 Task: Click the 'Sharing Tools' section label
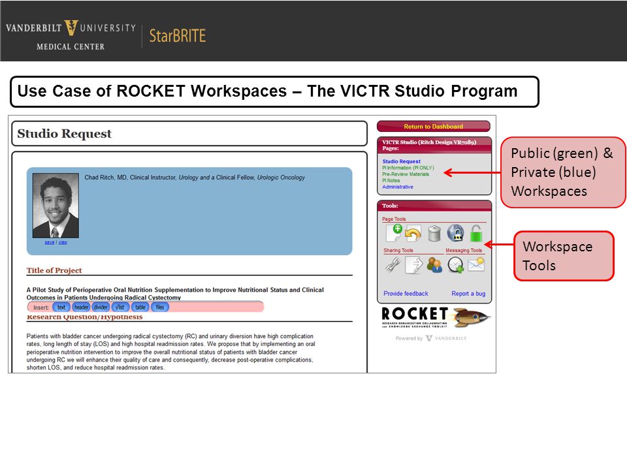click(x=398, y=250)
